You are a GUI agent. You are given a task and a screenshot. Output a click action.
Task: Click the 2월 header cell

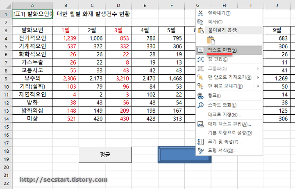coord(92,30)
